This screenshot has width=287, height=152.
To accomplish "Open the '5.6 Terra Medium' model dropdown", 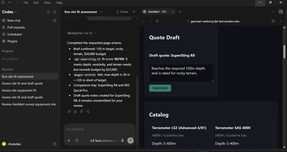I will click(x=103, y=141).
